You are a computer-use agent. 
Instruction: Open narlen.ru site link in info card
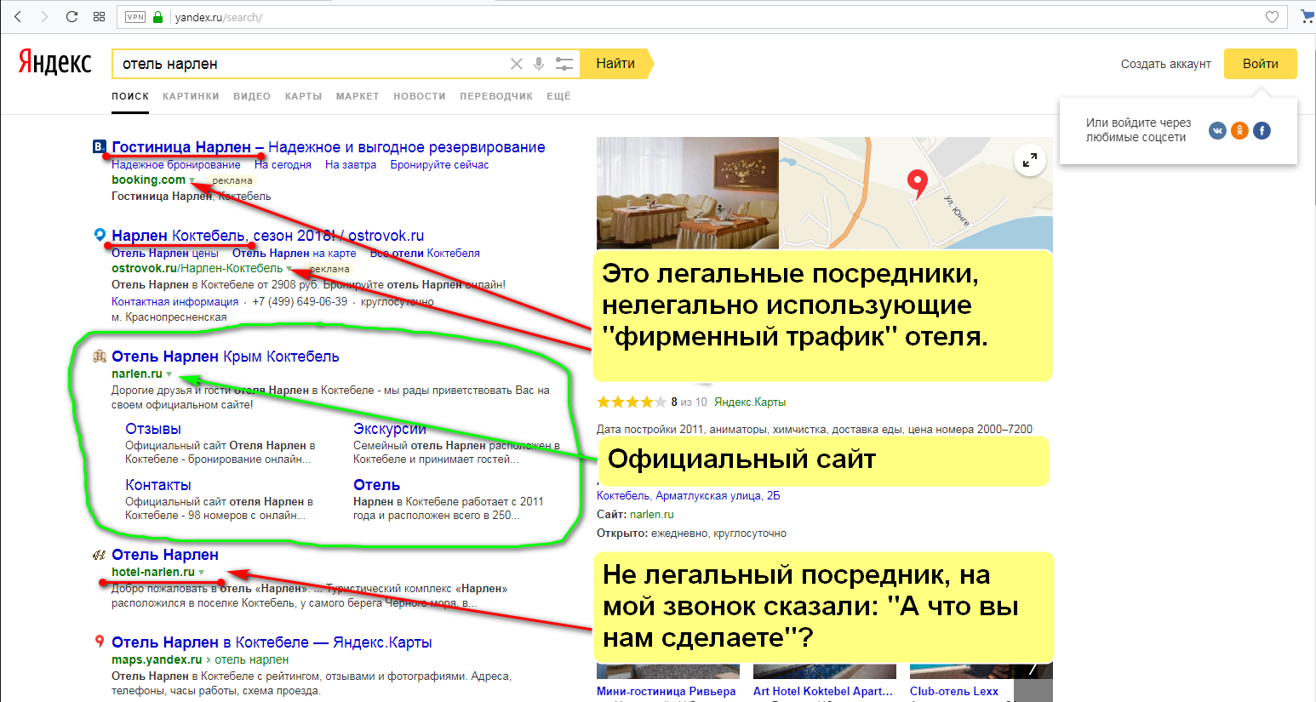point(652,515)
